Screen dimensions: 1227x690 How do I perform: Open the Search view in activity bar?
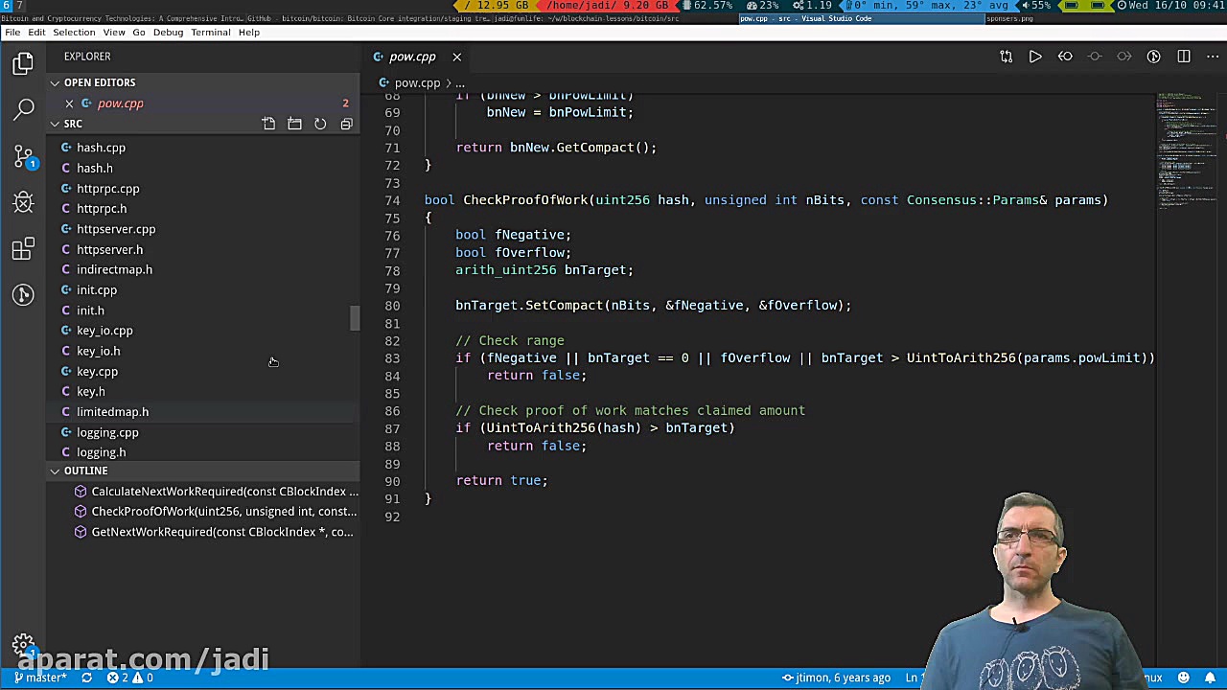click(x=24, y=109)
